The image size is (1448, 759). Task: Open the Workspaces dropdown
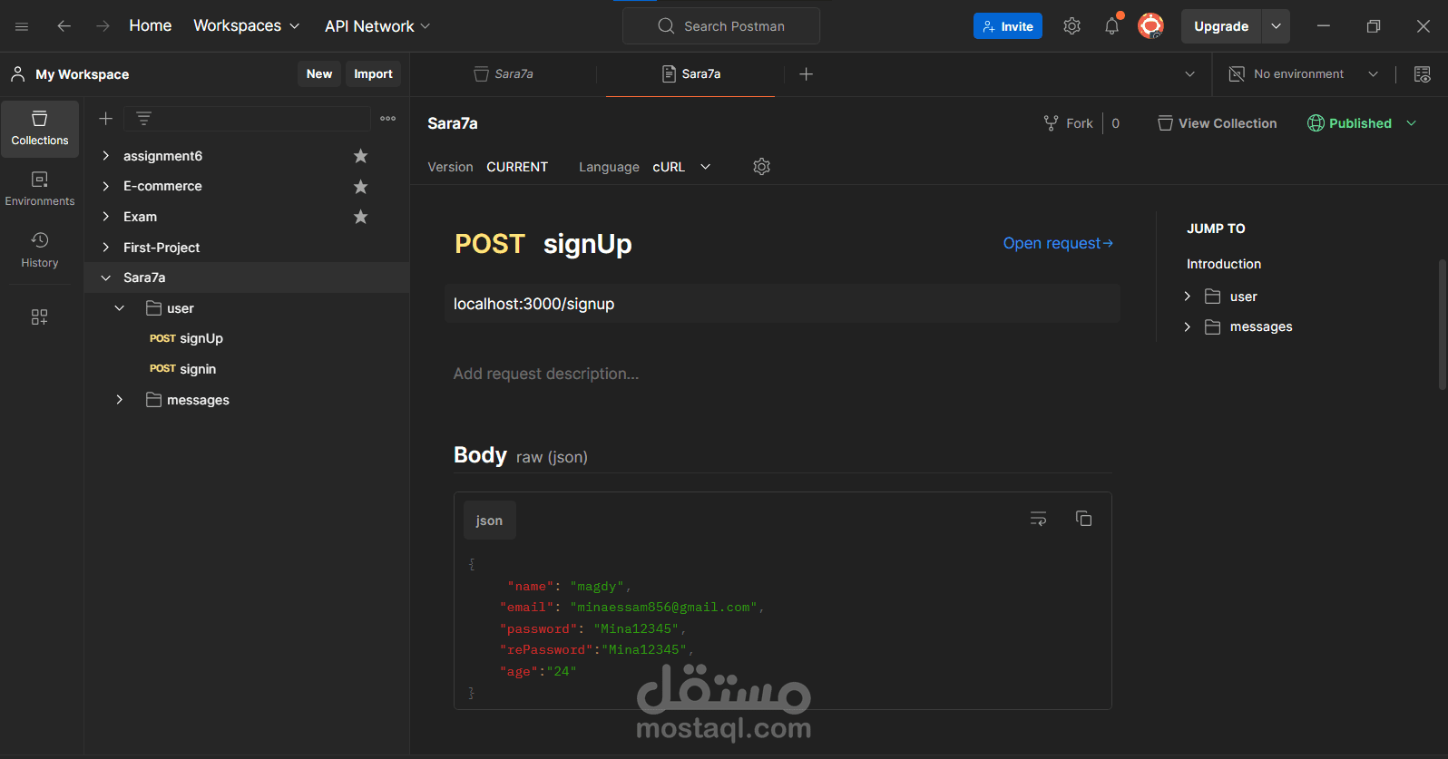coord(246,26)
